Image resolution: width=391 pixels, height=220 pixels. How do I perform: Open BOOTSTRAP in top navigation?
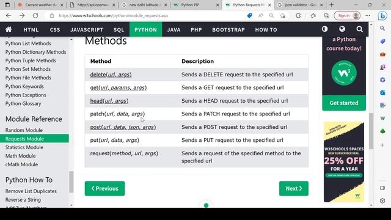pyautogui.click(x=228, y=29)
